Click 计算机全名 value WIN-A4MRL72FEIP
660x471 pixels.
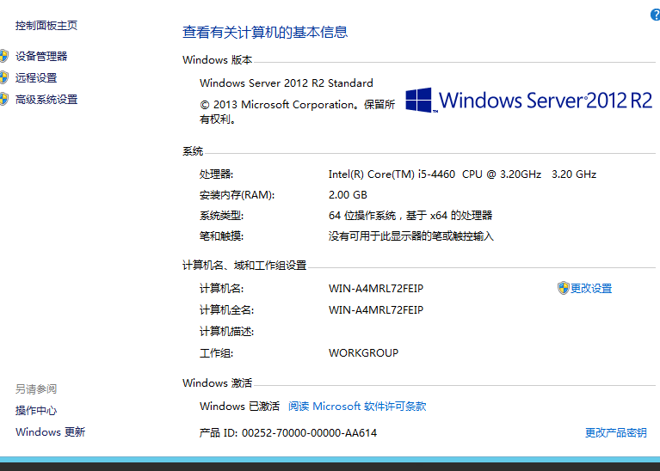point(376,310)
